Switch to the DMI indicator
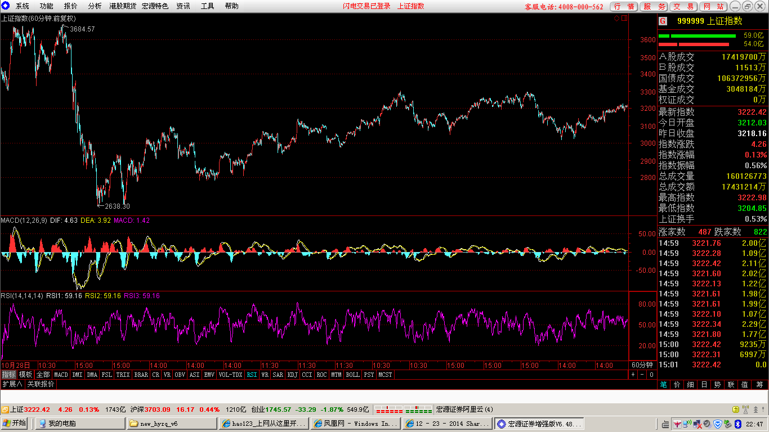 coord(77,374)
